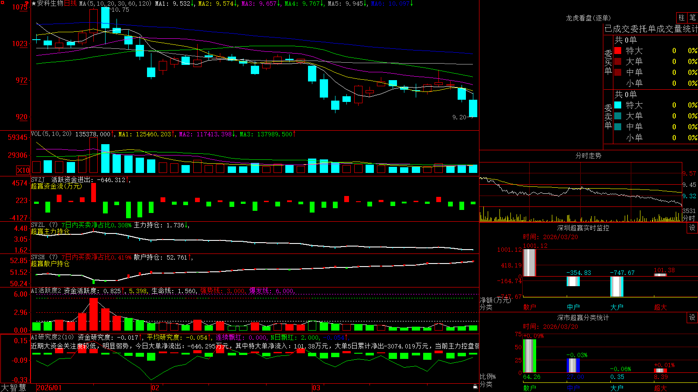This screenshot has height=392, width=698.
Task: Open the MA(5,10,20,30,60,120) parameter label
Action: click(x=115, y=3)
